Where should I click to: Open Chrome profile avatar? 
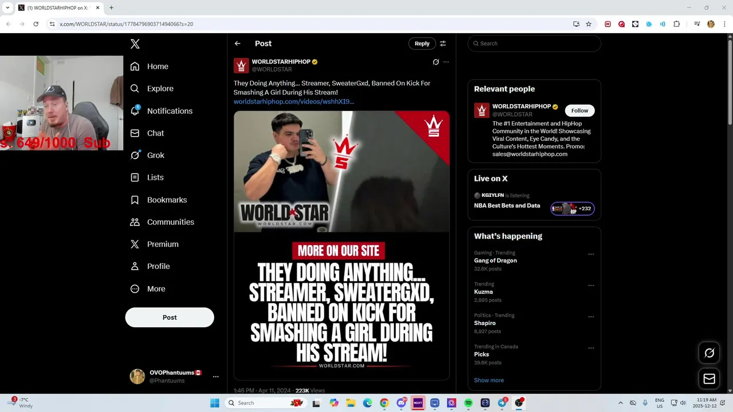[x=711, y=24]
